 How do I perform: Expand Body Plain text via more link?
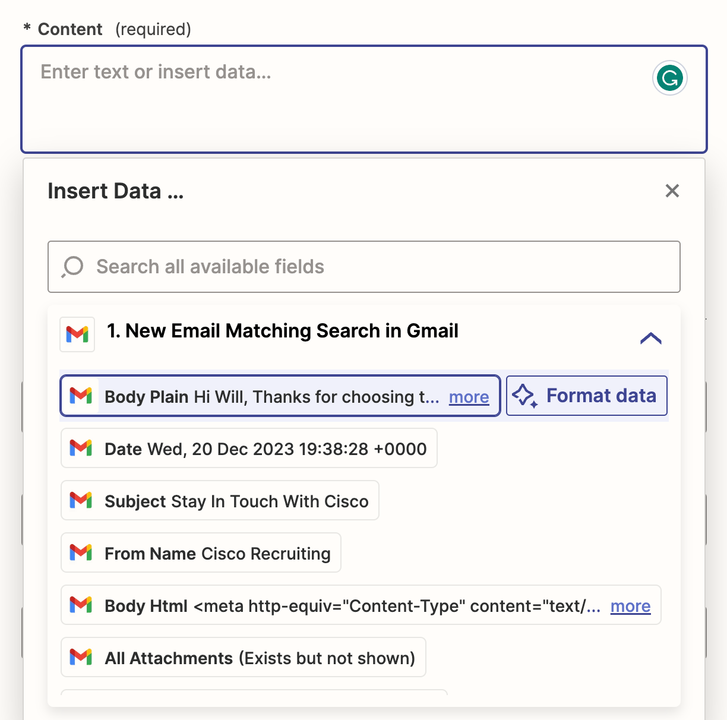[x=469, y=397]
